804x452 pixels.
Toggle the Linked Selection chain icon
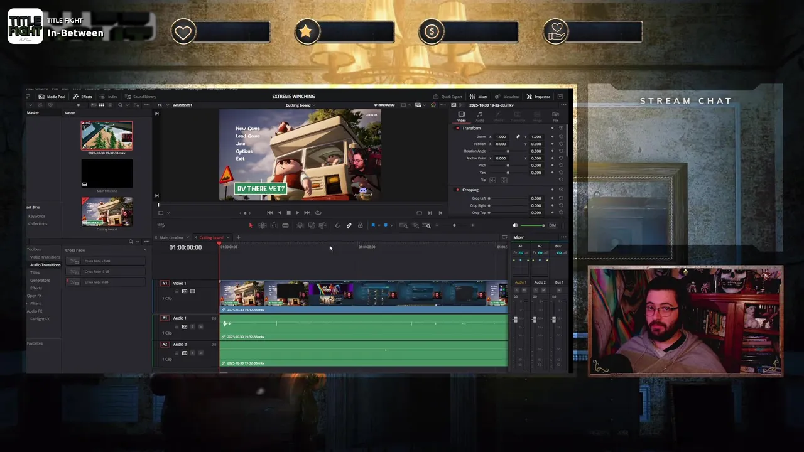pyautogui.click(x=349, y=225)
